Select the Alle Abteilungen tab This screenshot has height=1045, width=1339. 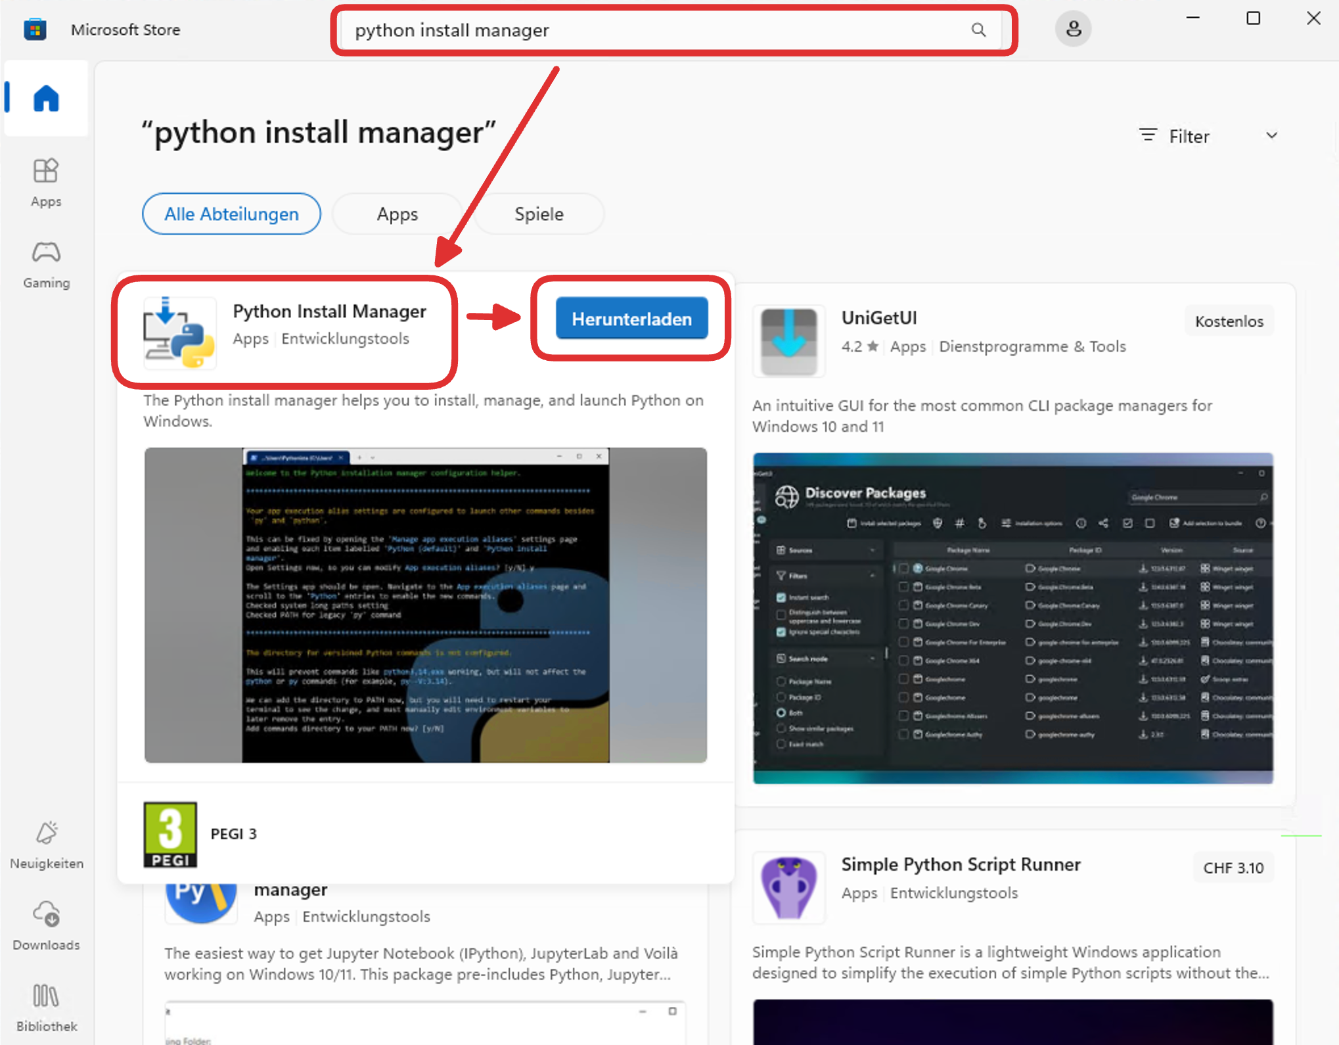[x=231, y=214]
